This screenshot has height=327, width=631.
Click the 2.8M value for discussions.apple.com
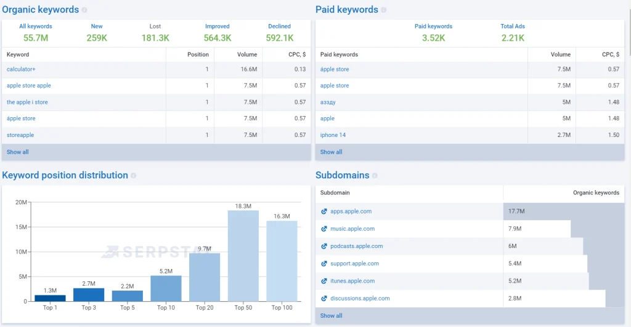(x=515, y=299)
